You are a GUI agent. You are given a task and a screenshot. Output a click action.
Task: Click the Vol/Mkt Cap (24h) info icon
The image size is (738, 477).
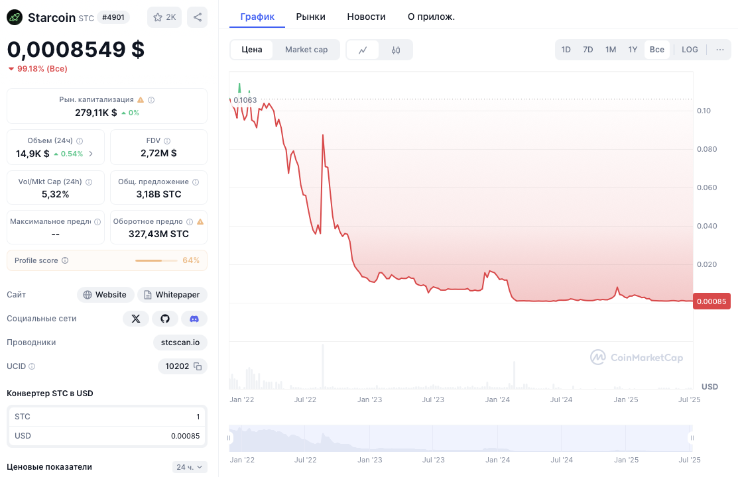point(89,182)
